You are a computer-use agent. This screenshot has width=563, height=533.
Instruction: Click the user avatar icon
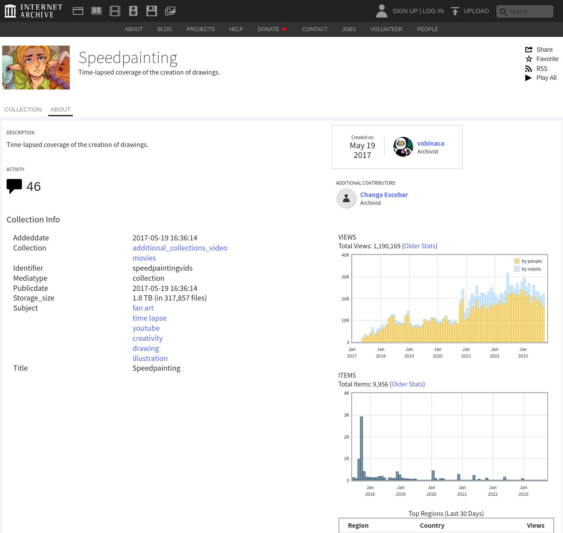pos(381,11)
